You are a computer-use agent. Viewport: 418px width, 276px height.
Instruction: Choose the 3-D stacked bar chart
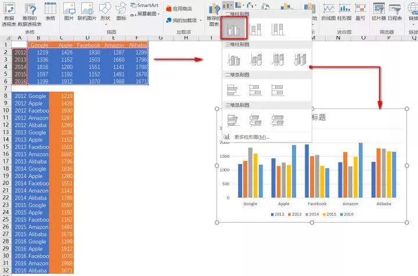255,120
